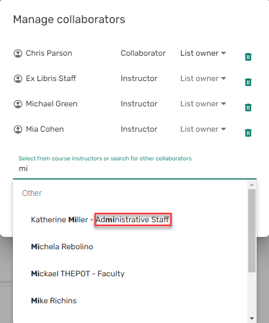Remove Ex Libris Staff using trash icon
The width and height of the screenshot is (269, 323).
click(x=248, y=82)
